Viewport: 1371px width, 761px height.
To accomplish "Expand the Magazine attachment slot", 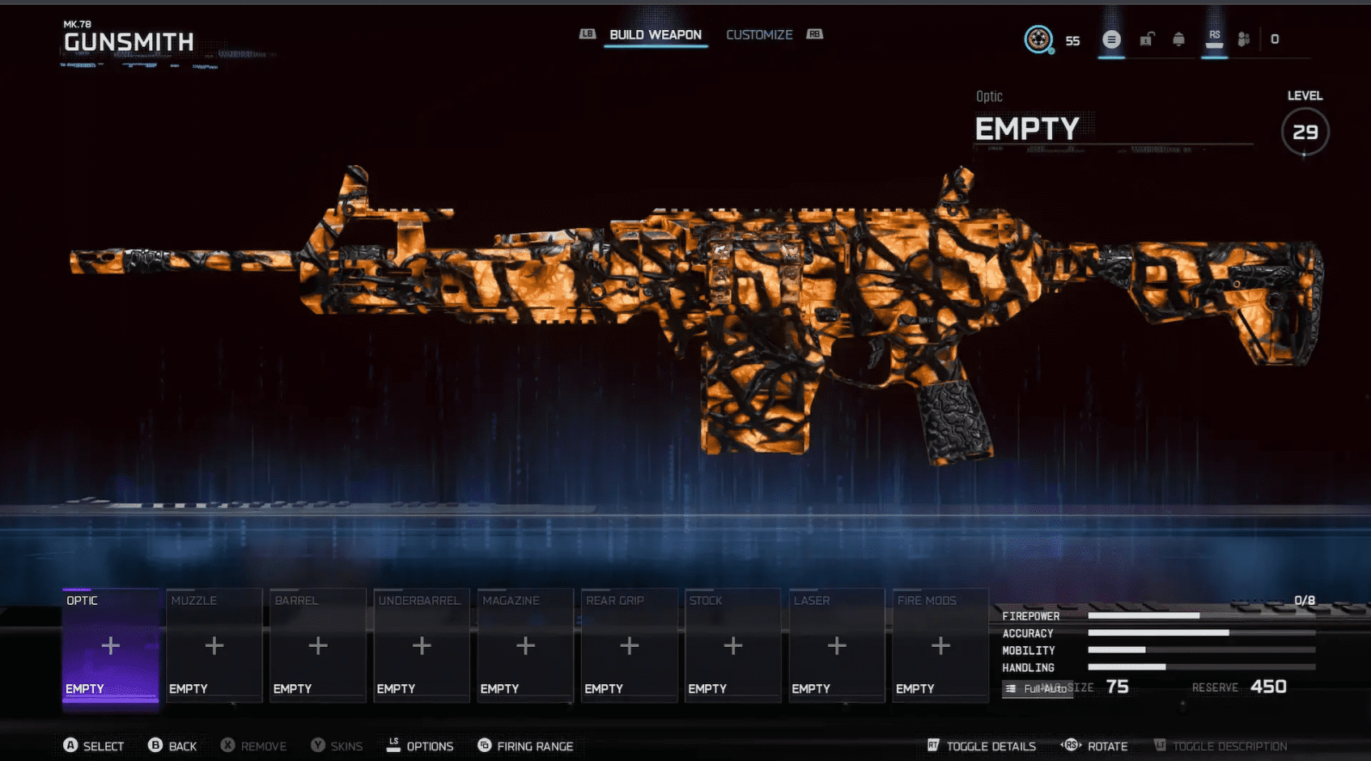I will coord(525,645).
